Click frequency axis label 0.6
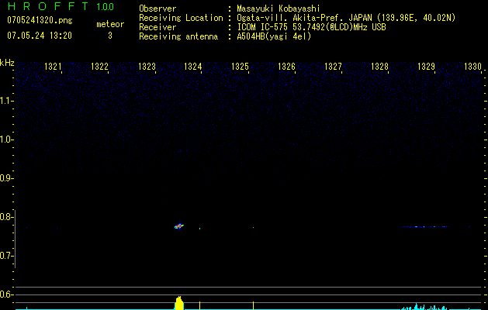 (5, 294)
